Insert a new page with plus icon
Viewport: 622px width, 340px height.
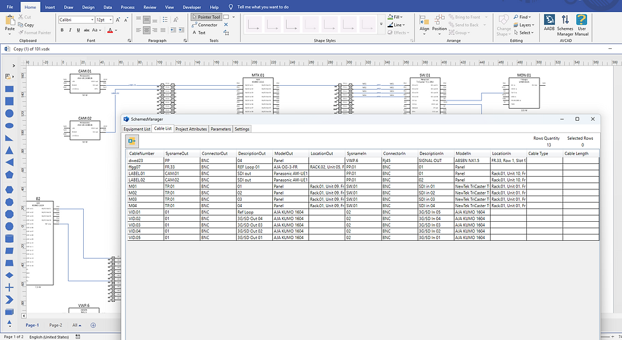click(x=93, y=325)
